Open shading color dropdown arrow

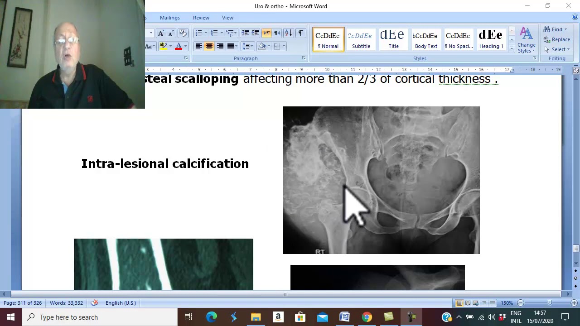(269, 46)
